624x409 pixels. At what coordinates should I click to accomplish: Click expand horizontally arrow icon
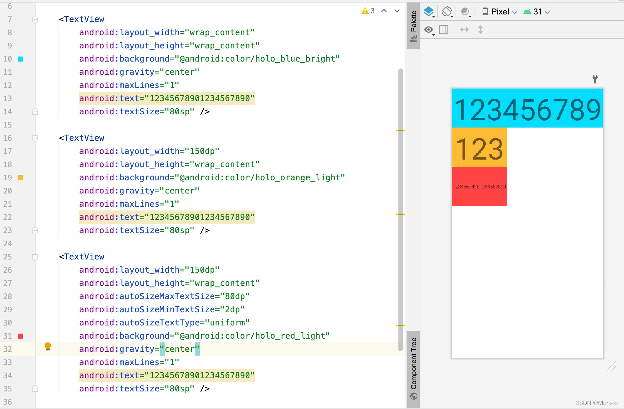(x=464, y=30)
